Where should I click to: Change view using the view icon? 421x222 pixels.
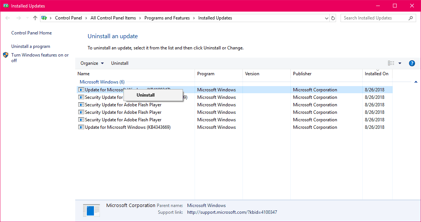coord(391,63)
